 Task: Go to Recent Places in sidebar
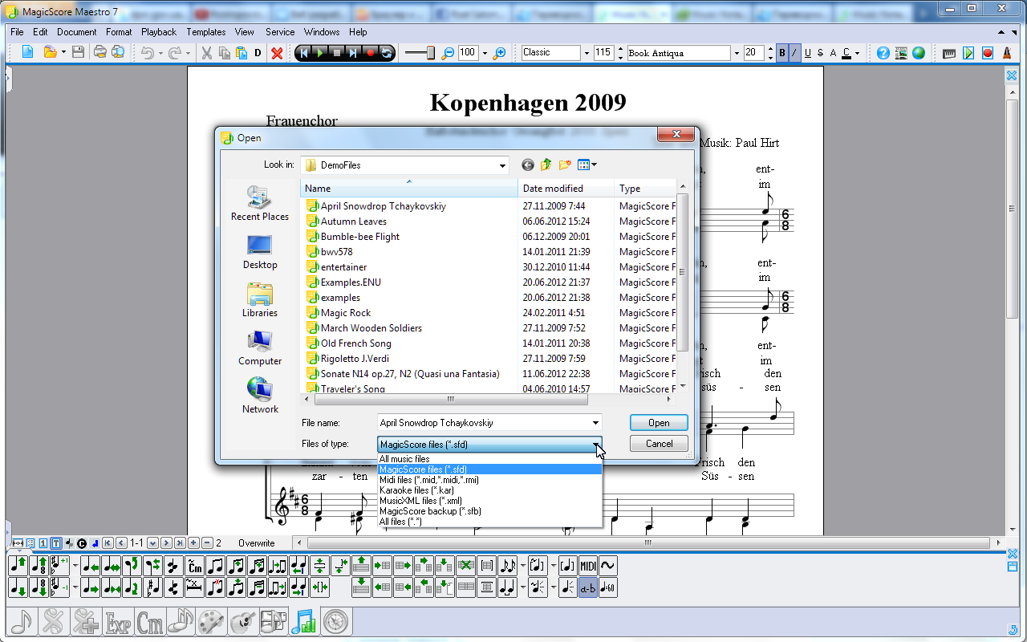point(260,204)
